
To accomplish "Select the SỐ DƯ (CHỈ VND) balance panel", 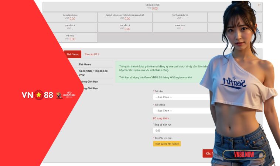I will point(153,7).
